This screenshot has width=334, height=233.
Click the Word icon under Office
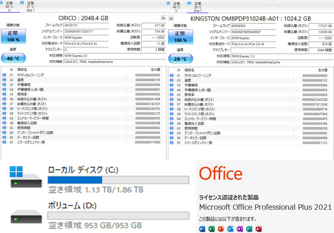click(x=202, y=229)
